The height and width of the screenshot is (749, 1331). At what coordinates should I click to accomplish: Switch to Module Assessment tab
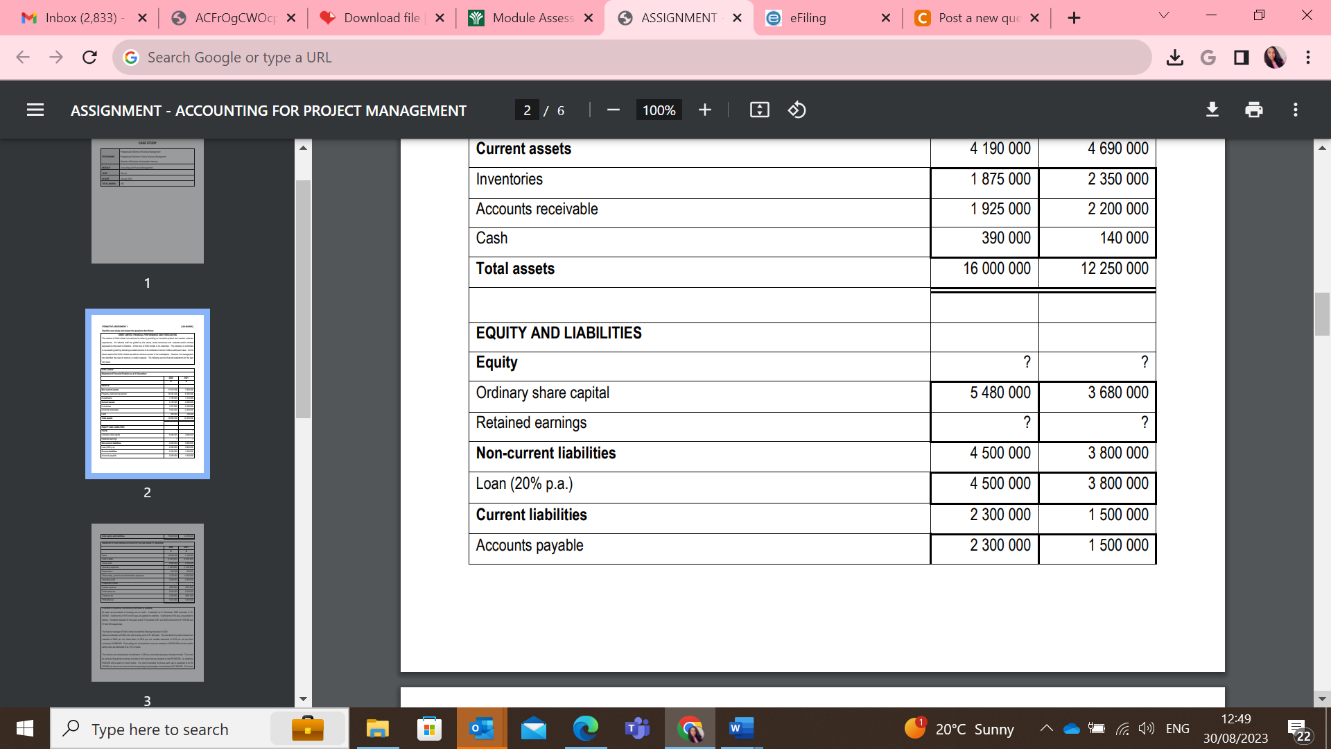coord(532,18)
